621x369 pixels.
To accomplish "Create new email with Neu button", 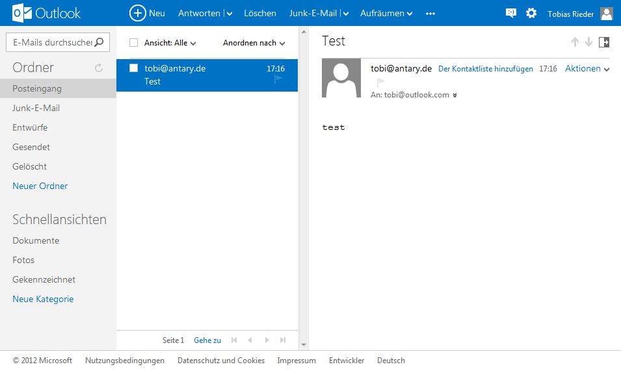I will coord(147,13).
